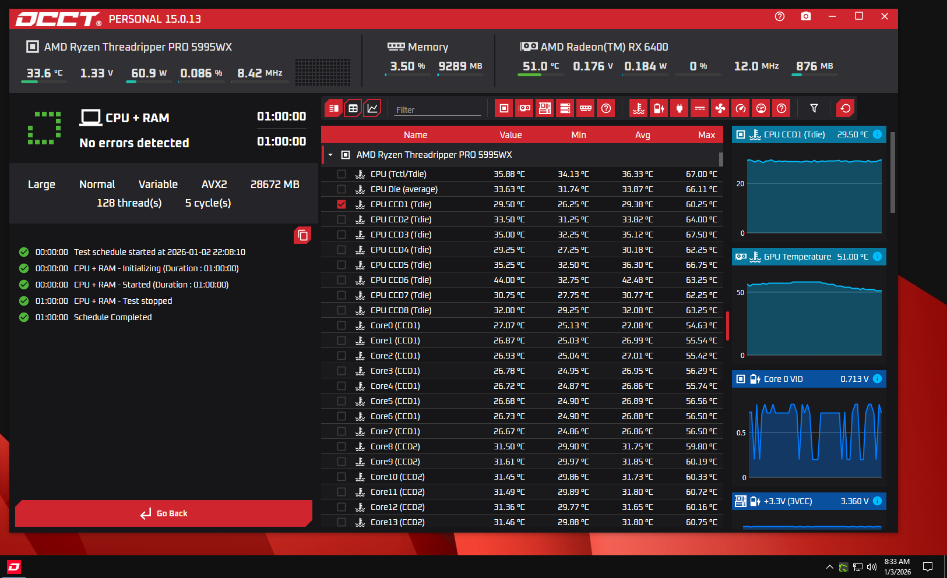The width and height of the screenshot is (947, 578).
Task: Switch monitoring to the table view
Action: click(353, 108)
